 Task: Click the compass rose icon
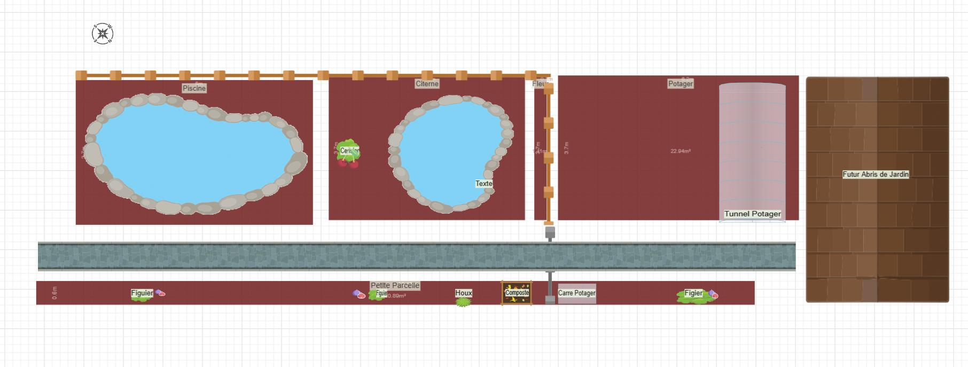[x=103, y=34]
